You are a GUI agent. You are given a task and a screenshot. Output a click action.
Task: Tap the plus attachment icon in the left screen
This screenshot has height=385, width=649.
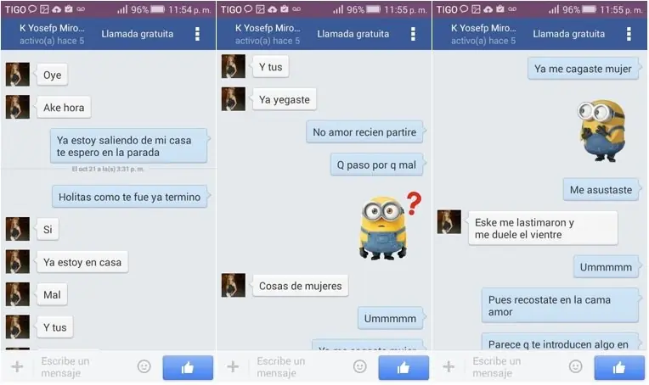17,366
